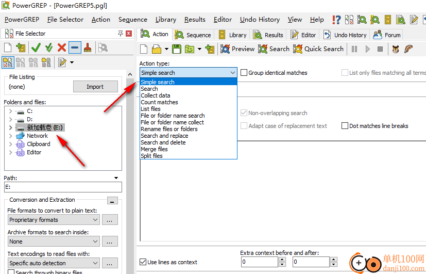Click the stop square icon in Action toolbar
Image resolution: width=426 pixels, height=274 pixels.
click(380, 49)
